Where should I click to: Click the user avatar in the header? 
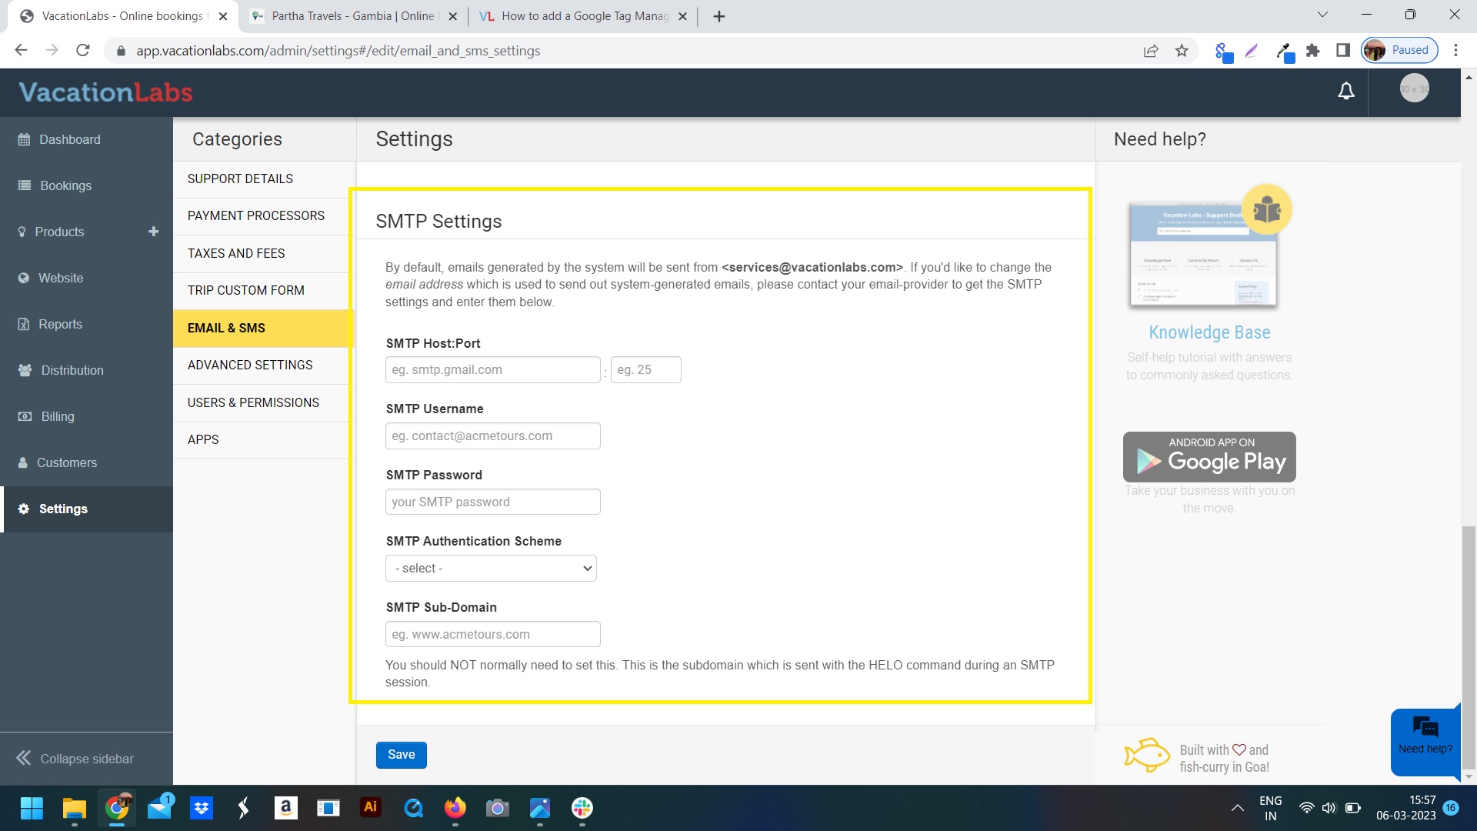pyautogui.click(x=1414, y=89)
